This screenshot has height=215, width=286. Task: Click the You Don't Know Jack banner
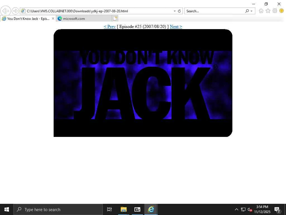tap(143, 83)
